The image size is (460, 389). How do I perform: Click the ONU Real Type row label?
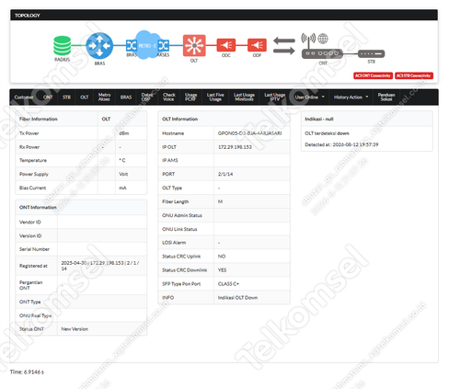pyautogui.click(x=35, y=315)
